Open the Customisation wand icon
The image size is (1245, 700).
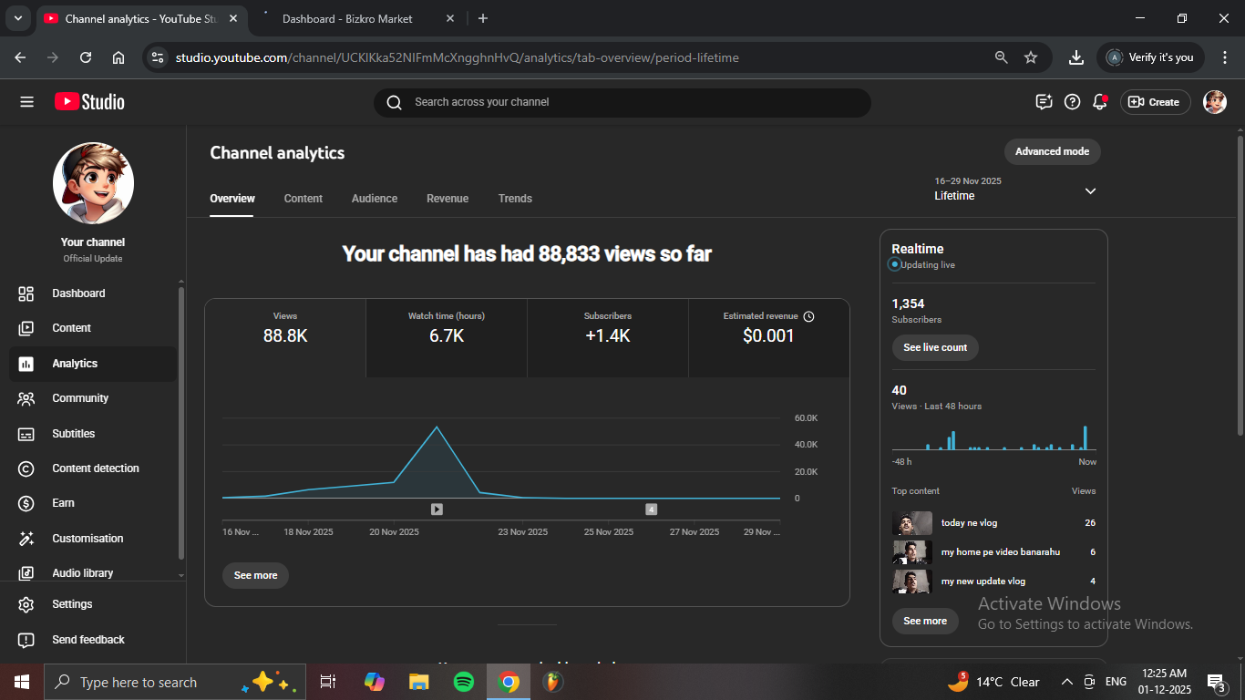(x=26, y=539)
